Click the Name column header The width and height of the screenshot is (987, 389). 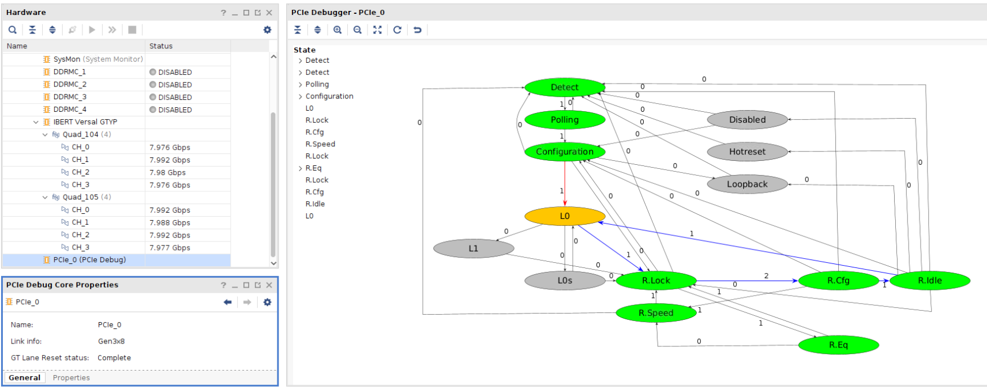tap(74, 46)
